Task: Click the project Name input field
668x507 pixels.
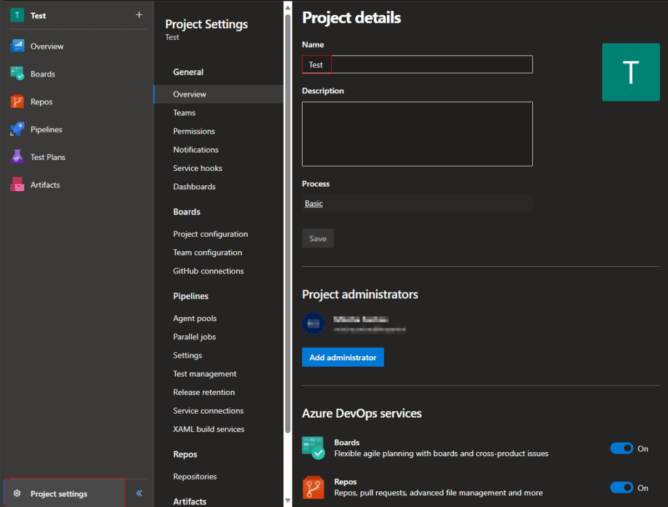Action: (417, 65)
